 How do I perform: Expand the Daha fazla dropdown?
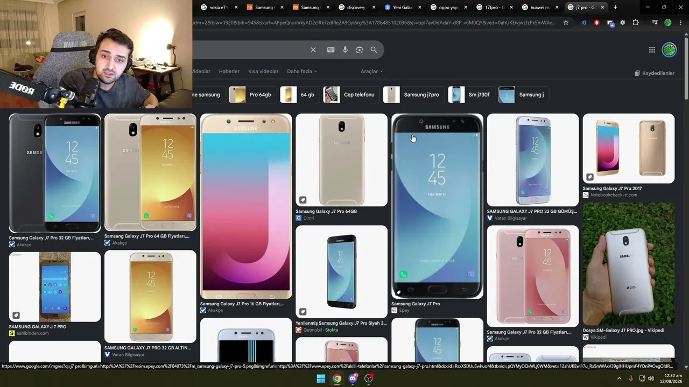tap(302, 71)
